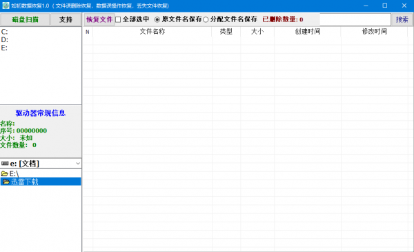Viewport: 414px width, 252px height.
Task: Click the 搜索 search button
Action: 402,19
